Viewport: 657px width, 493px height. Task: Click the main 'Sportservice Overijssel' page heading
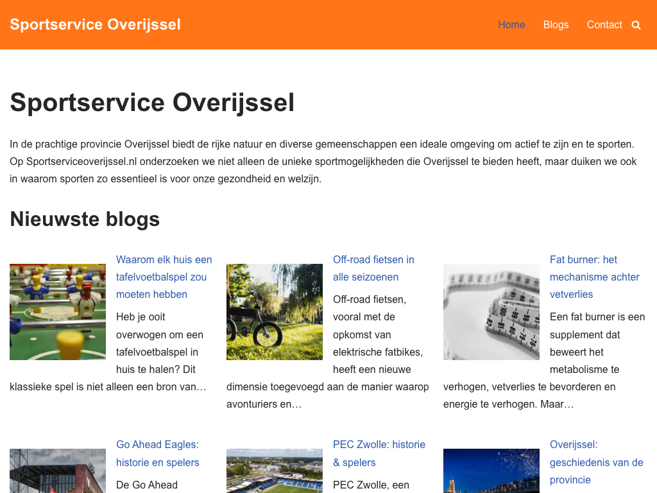(152, 103)
